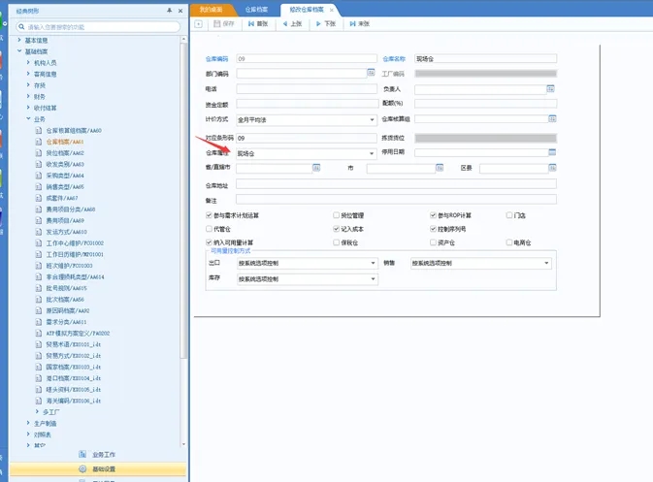Viewport: 653px width, 482px height.
Task: Open lookup icon for 市 field
Action: pyautogui.click(x=440, y=168)
